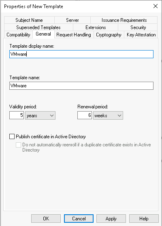The width and height of the screenshot is (162, 226).
Task: Expand the validity period years dropdown
Action: point(40,115)
